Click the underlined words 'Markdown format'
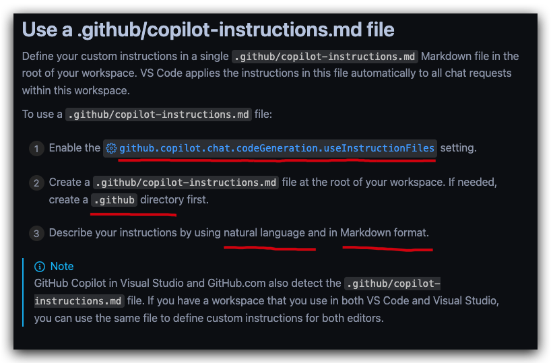 coord(385,232)
